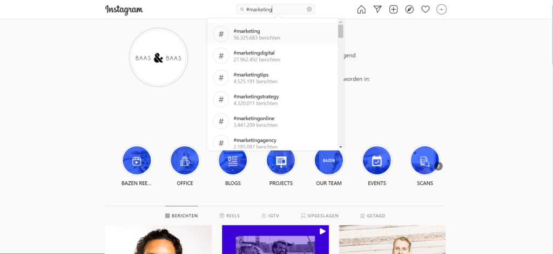Open the purple video post thumbnail
The height and width of the screenshot is (254, 553).
click(x=275, y=239)
